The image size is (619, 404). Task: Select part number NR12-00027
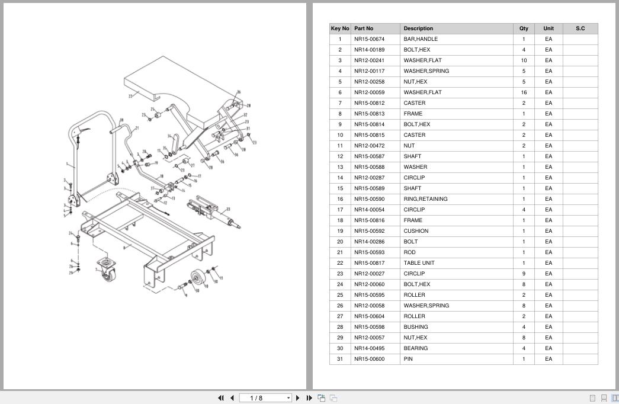[x=369, y=274]
